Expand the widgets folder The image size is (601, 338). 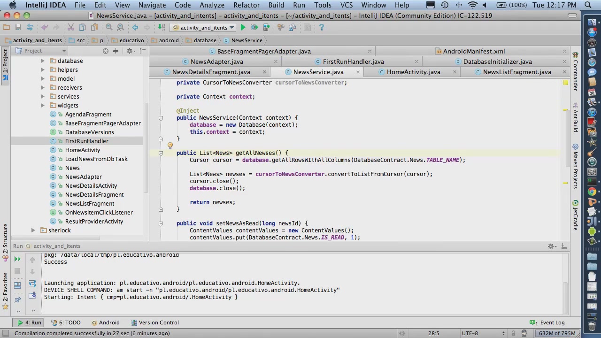(x=42, y=106)
